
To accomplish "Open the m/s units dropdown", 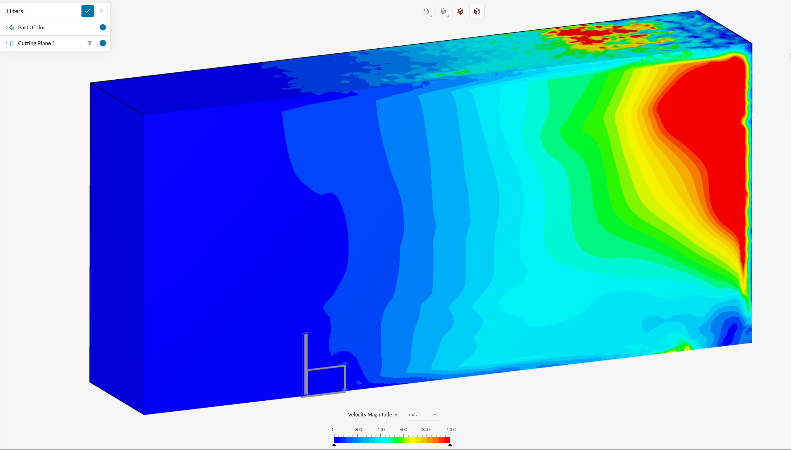I will pyautogui.click(x=422, y=414).
